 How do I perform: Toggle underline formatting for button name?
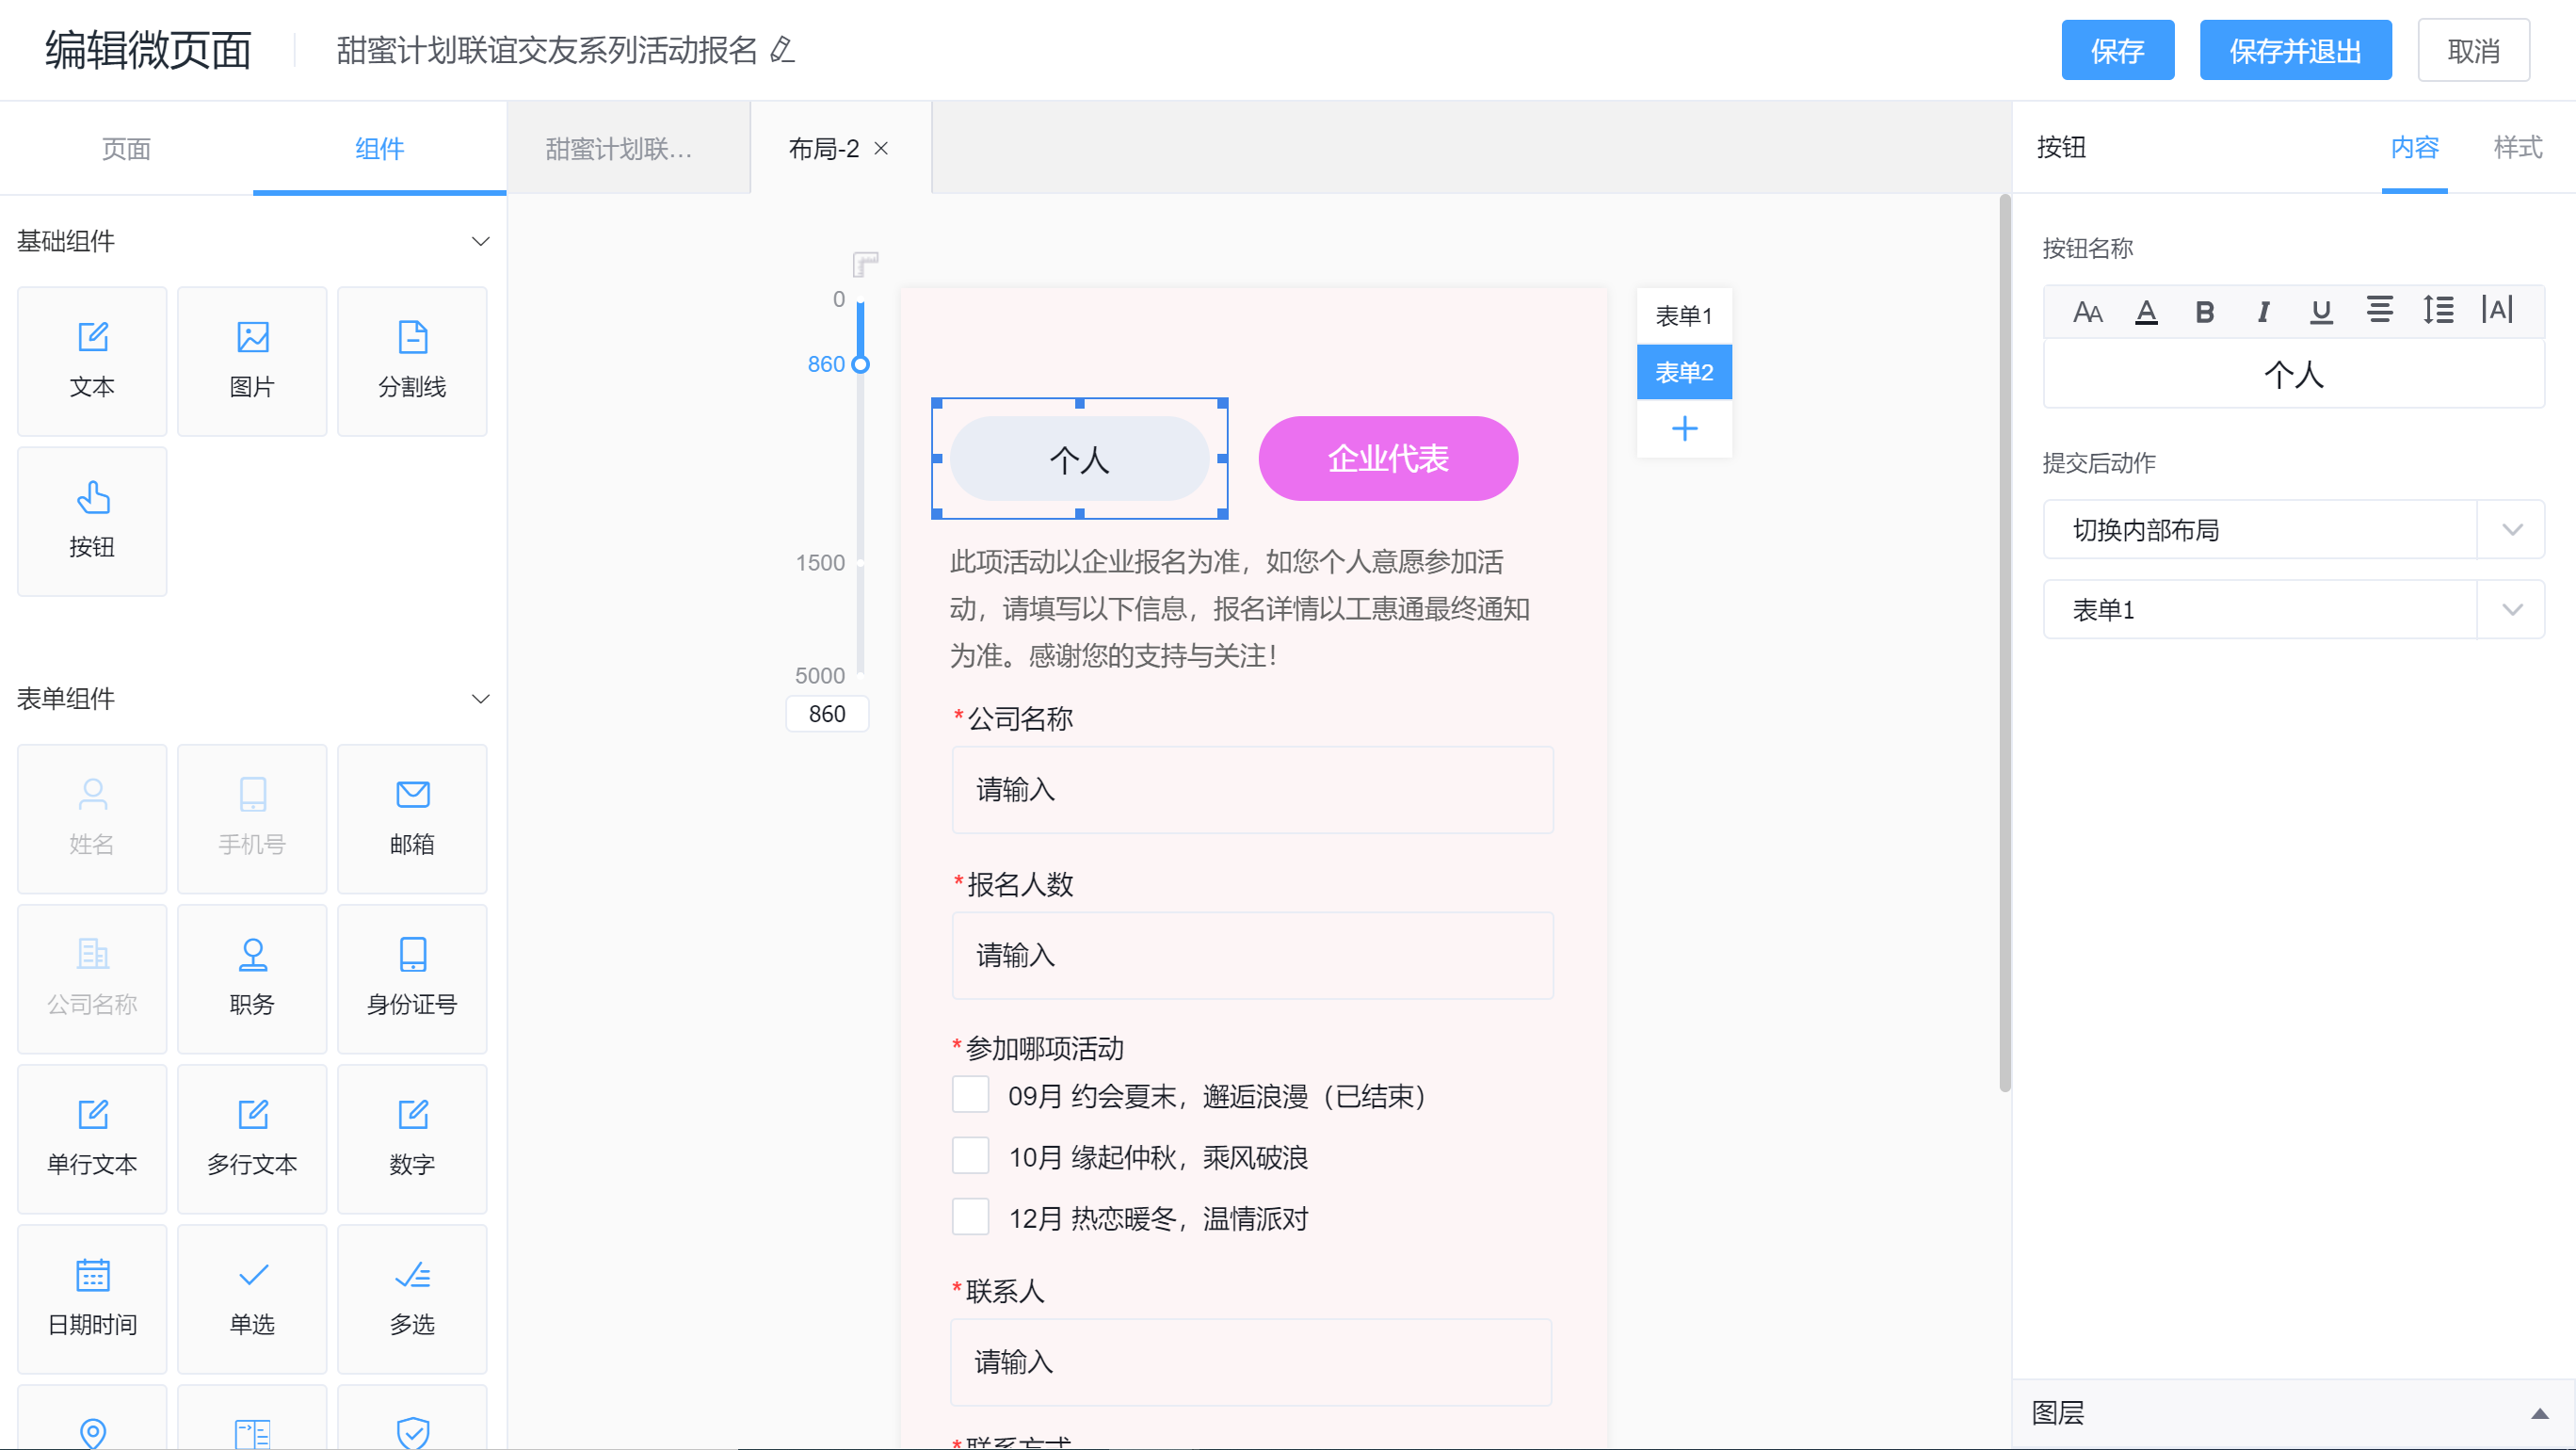click(2321, 312)
